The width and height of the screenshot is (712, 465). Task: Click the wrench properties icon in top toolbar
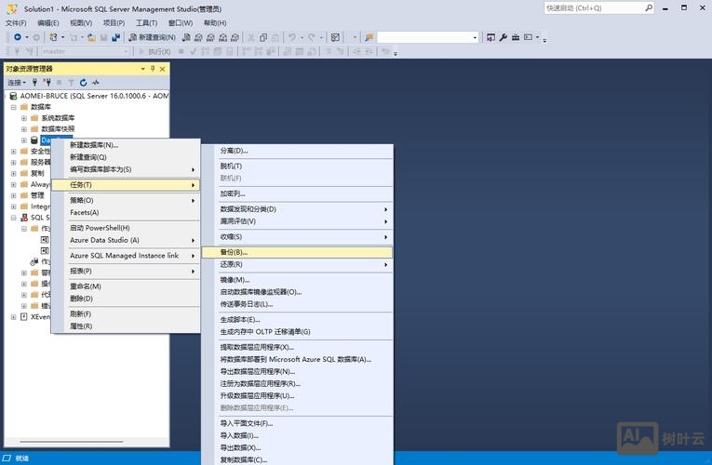click(x=503, y=37)
